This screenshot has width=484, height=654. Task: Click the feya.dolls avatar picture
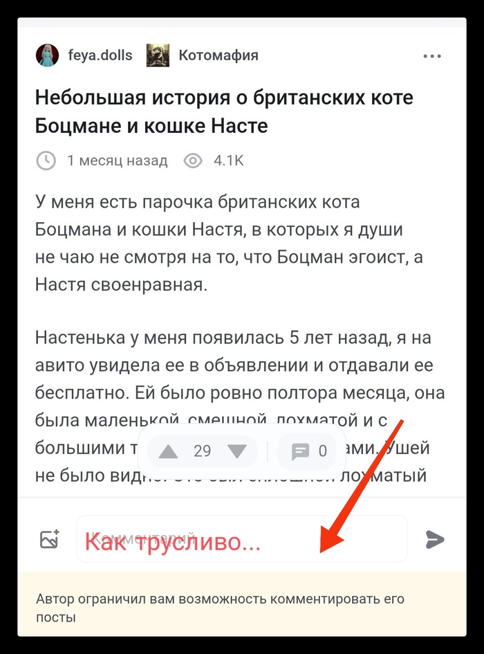47,55
